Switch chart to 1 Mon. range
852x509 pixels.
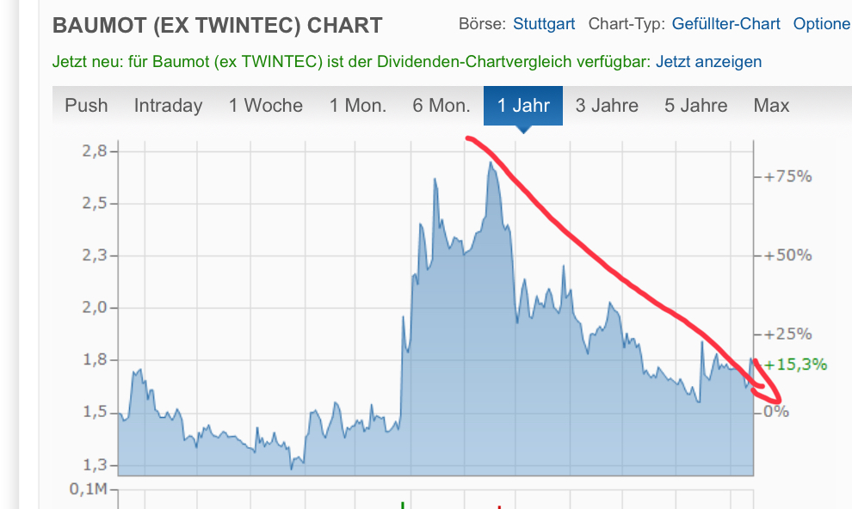click(x=358, y=106)
